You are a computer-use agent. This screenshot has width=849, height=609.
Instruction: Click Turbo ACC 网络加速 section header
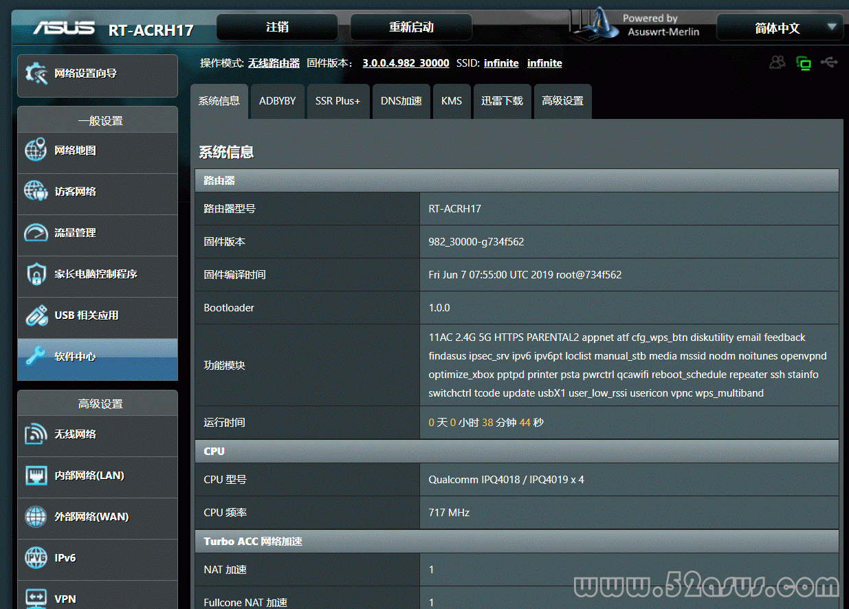pyautogui.click(x=516, y=542)
